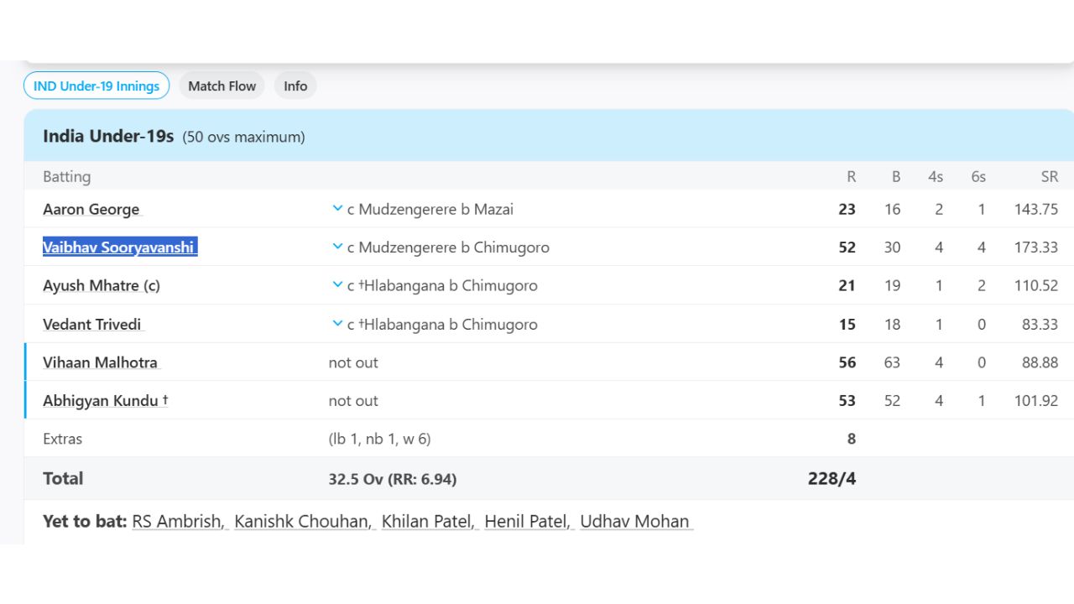Switch to the Match Flow tab
Screen dimensions: 1074x604
tap(222, 86)
